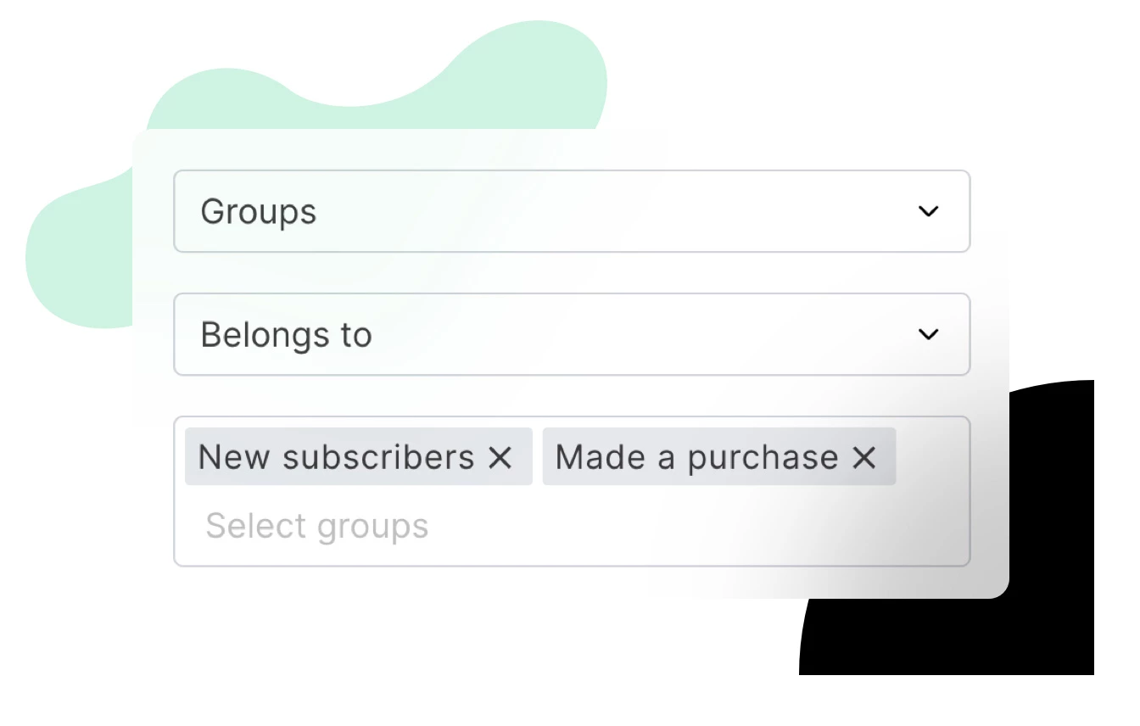Open the Belongs to condition dropdown
The image size is (1140, 726).
click(572, 334)
